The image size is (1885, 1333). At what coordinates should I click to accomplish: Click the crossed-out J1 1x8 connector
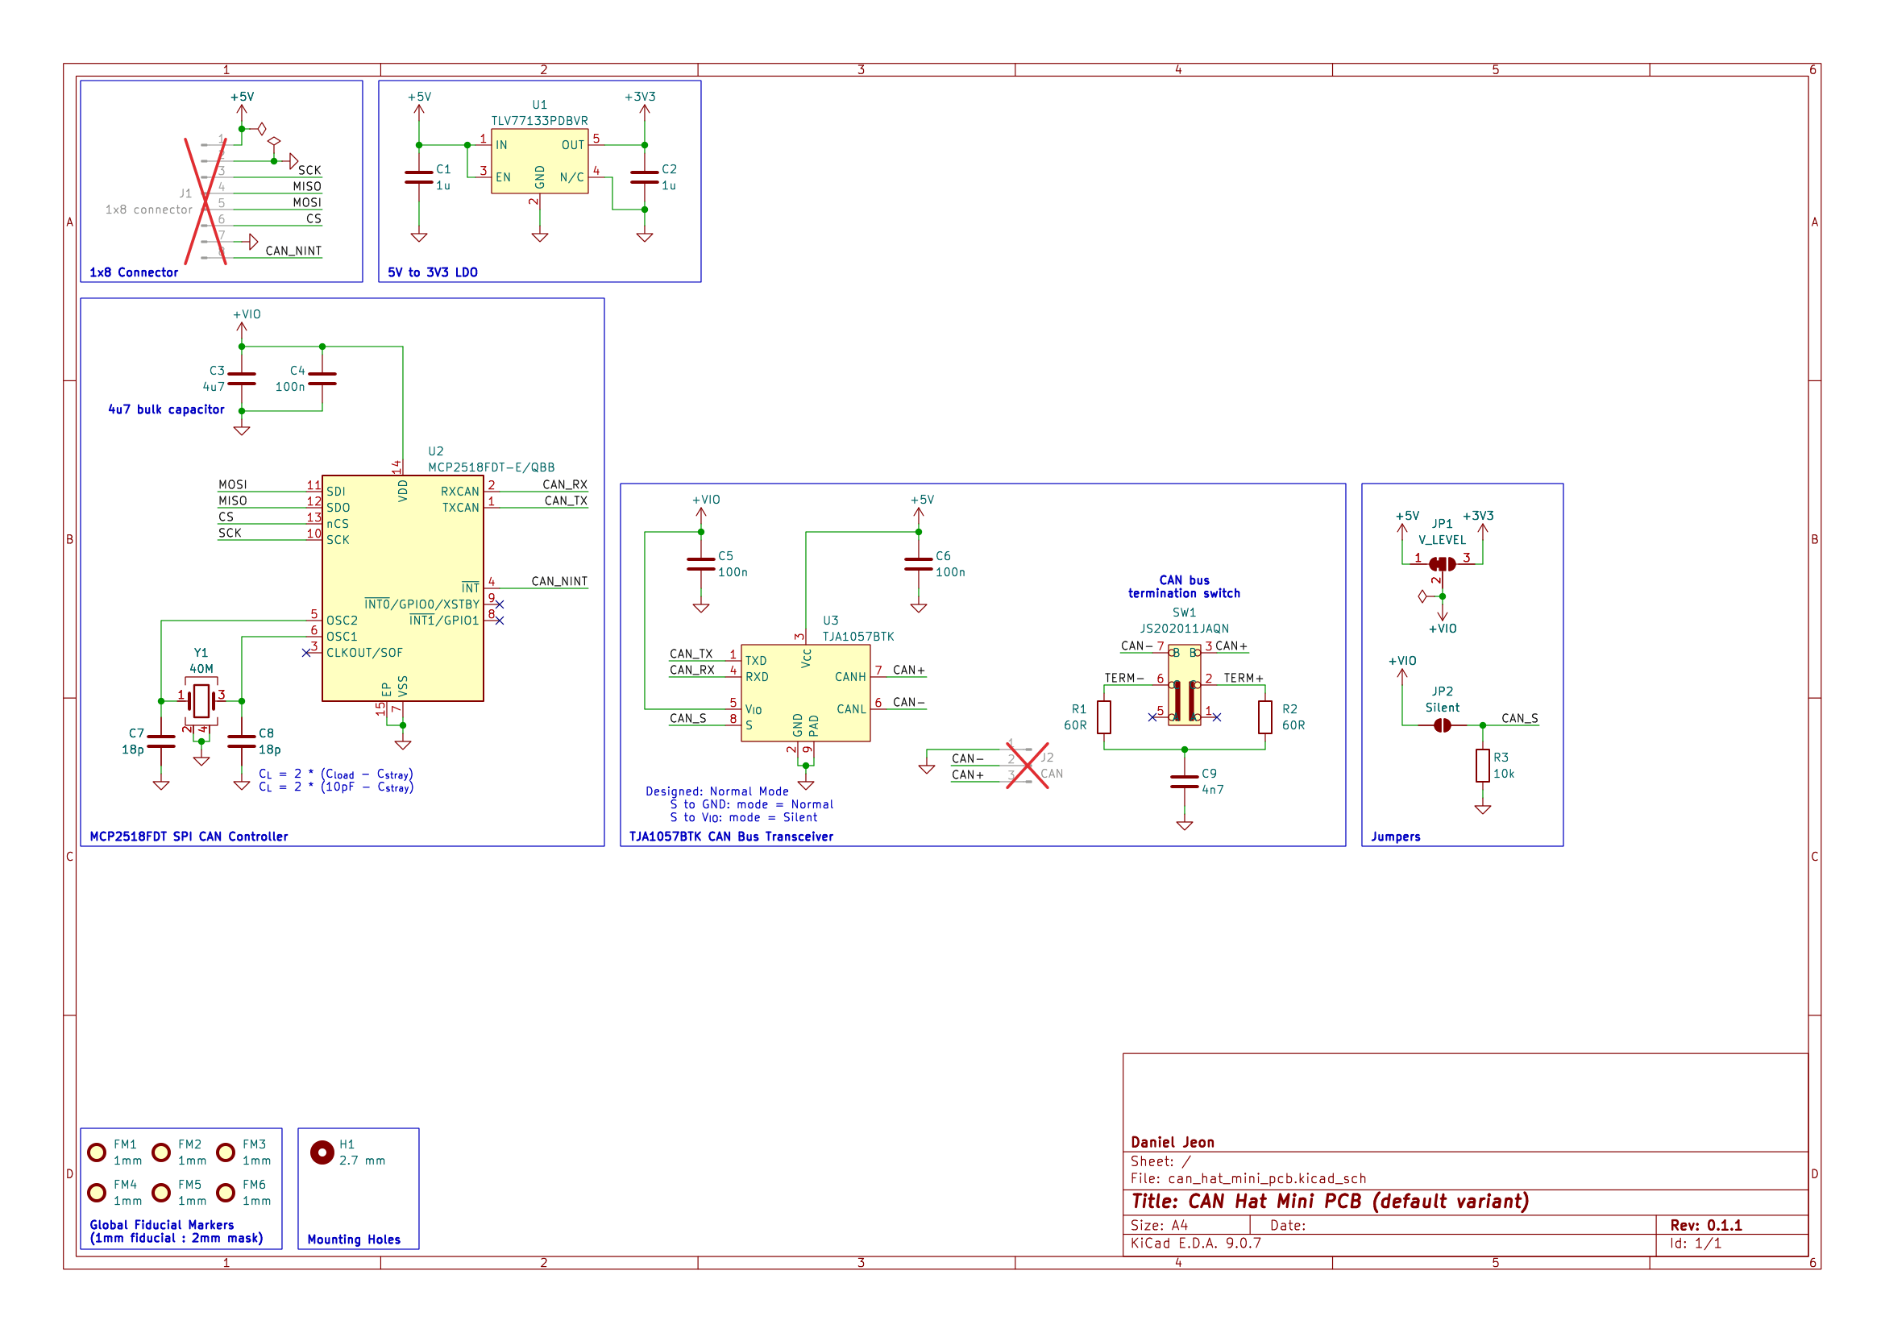[x=206, y=201]
